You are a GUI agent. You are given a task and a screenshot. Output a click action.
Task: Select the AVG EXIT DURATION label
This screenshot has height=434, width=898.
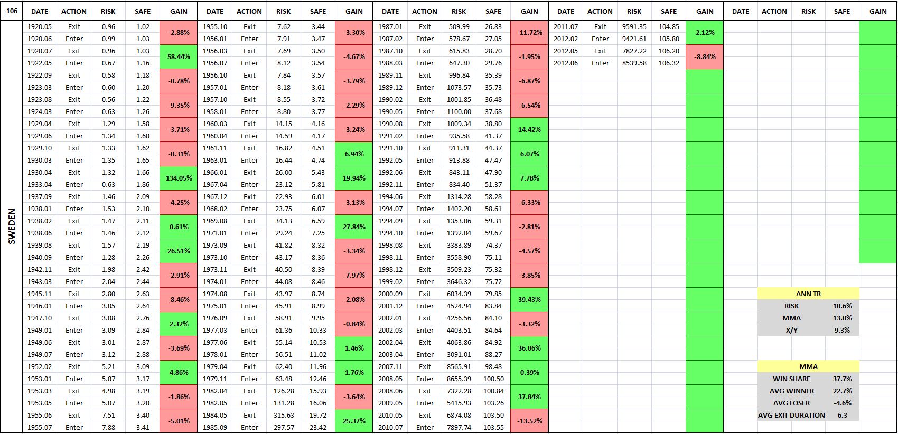click(791, 416)
